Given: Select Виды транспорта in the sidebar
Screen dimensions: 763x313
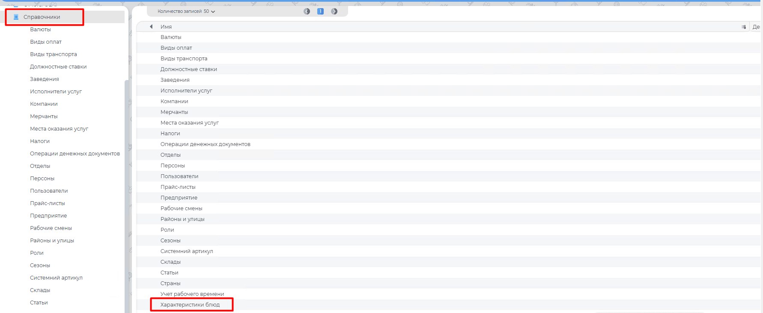Looking at the screenshot, I should (54, 54).
